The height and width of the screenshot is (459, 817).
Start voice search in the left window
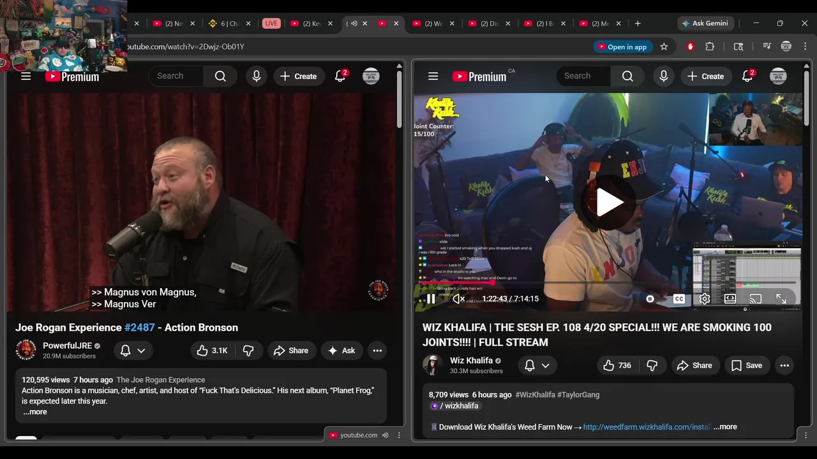point(256,76)
